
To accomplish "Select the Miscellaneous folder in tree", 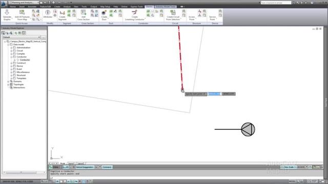I will tap(23, 72).
